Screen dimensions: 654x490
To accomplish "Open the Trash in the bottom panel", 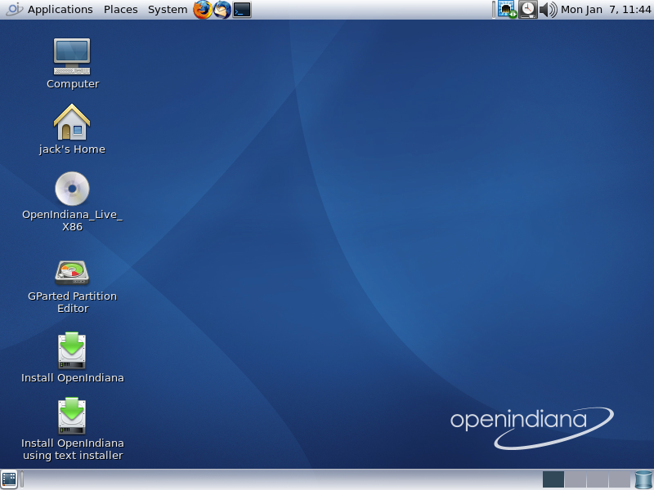I will coord(643,479).
